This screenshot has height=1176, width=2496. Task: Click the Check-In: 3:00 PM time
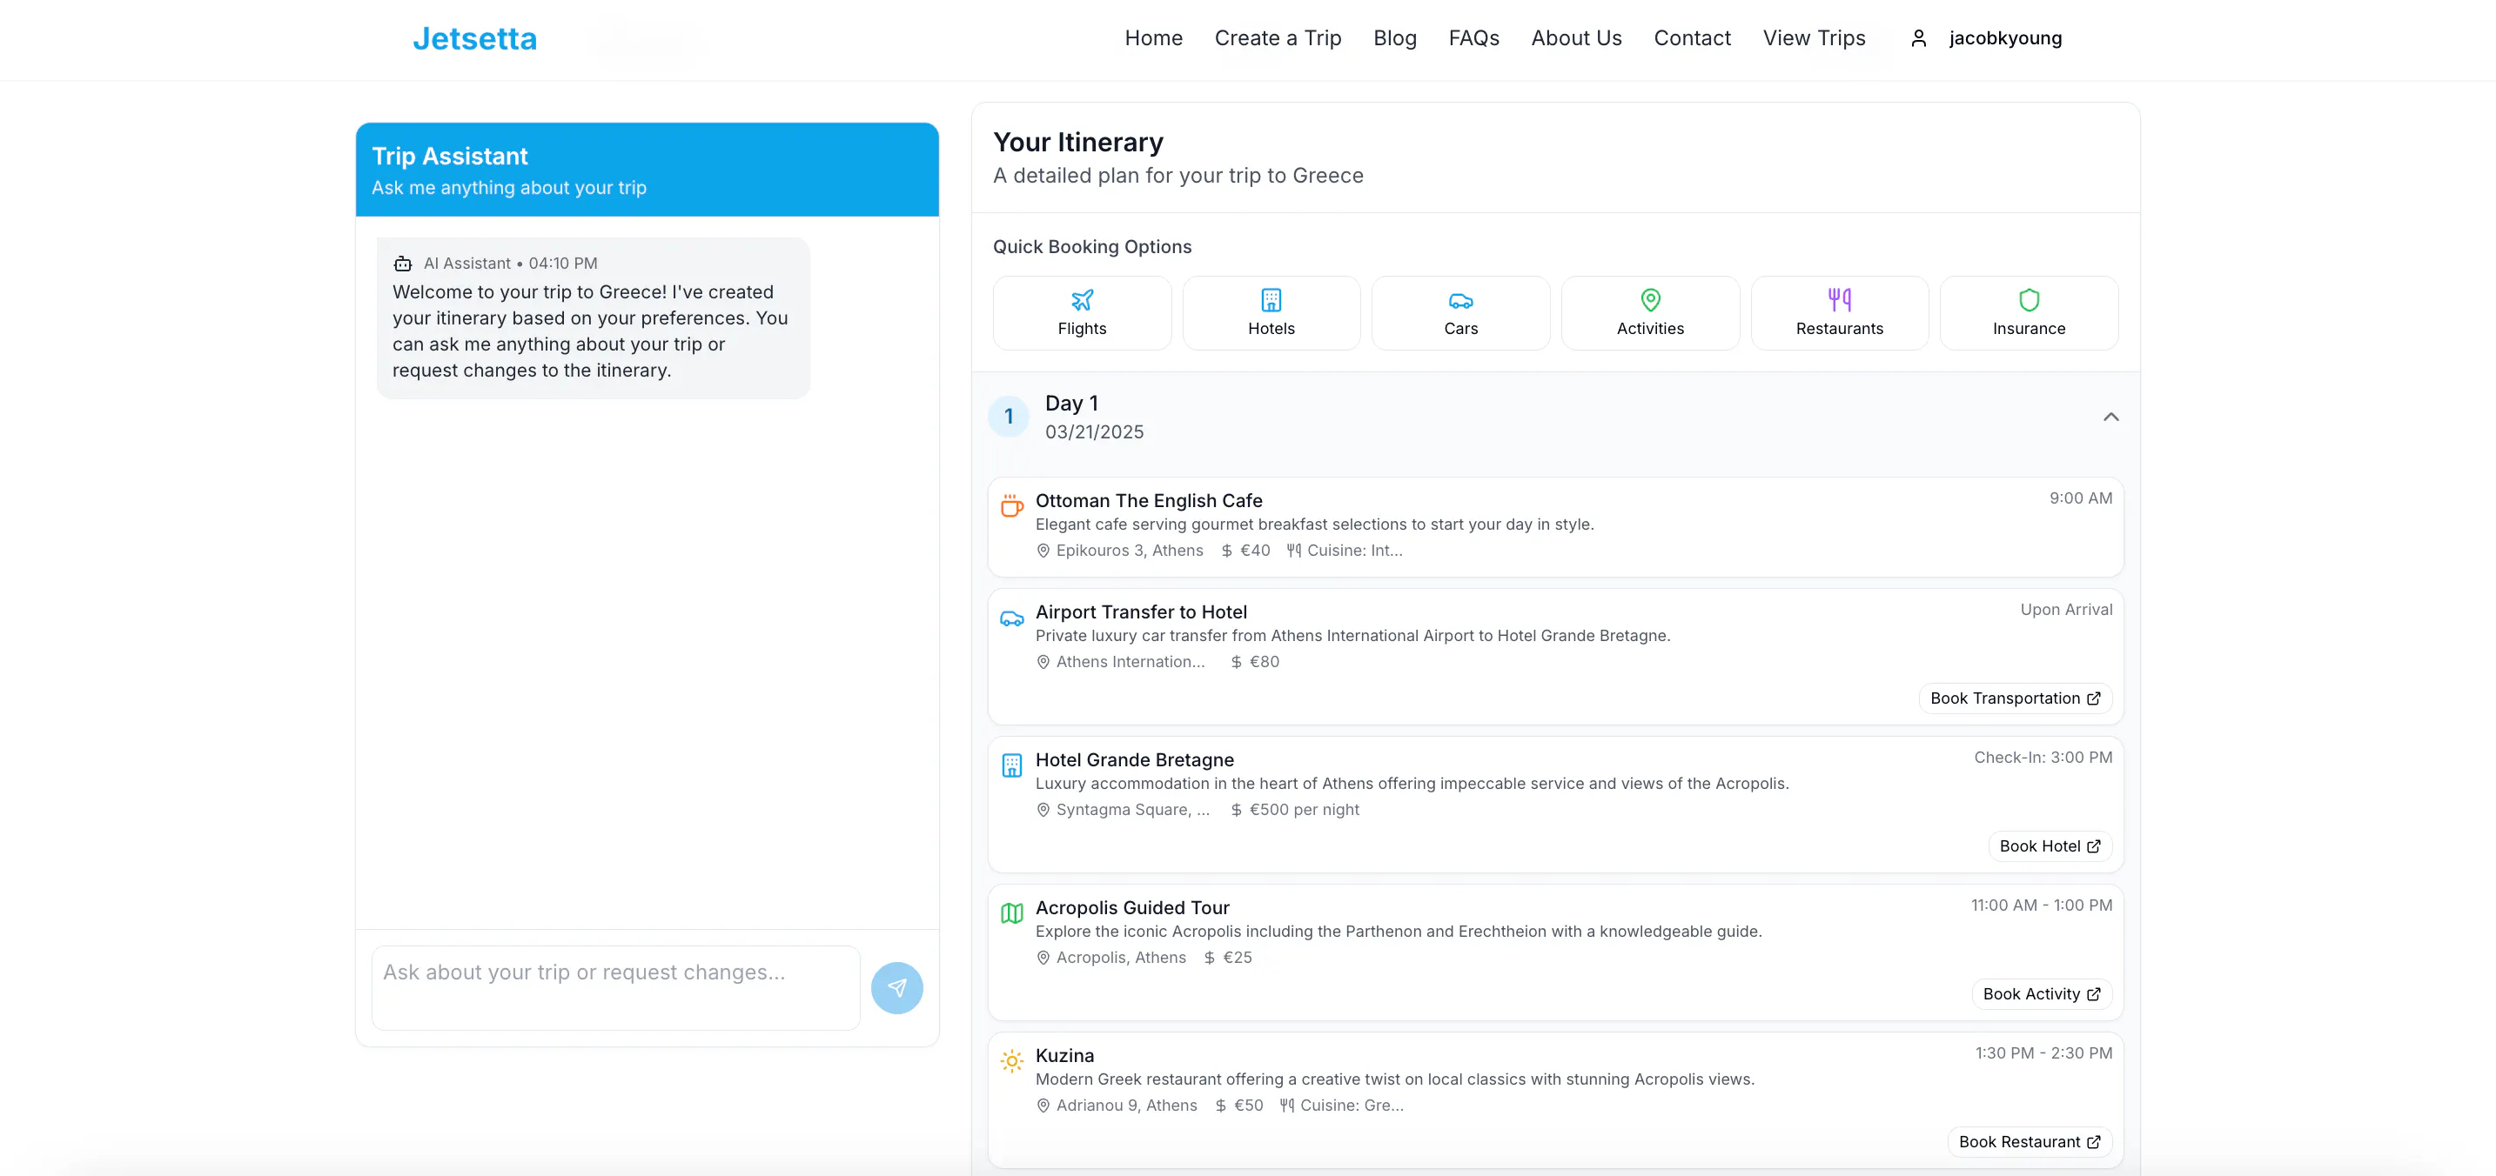[x=2043, y=757]
